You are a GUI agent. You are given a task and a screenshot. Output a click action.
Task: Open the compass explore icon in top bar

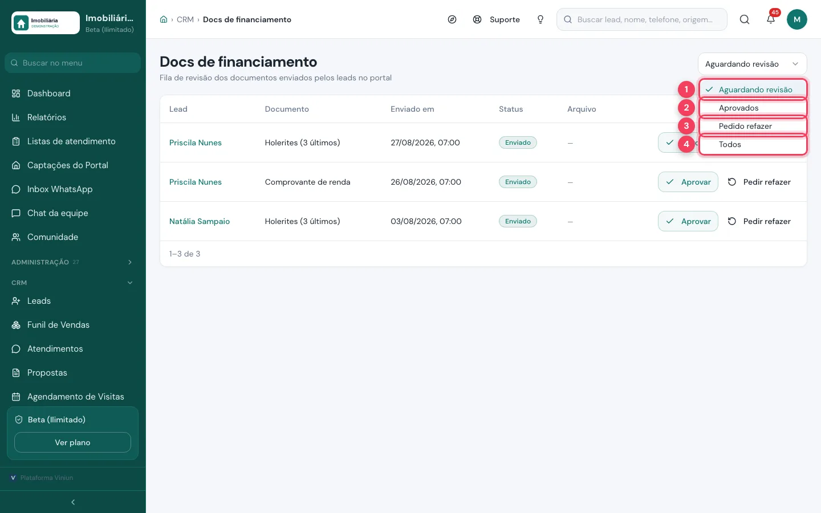click(x=452, y=19)
